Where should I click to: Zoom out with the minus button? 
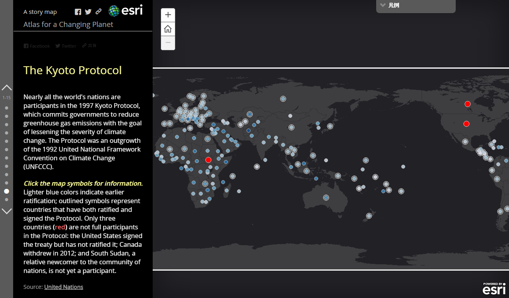(x=168, y=43)
